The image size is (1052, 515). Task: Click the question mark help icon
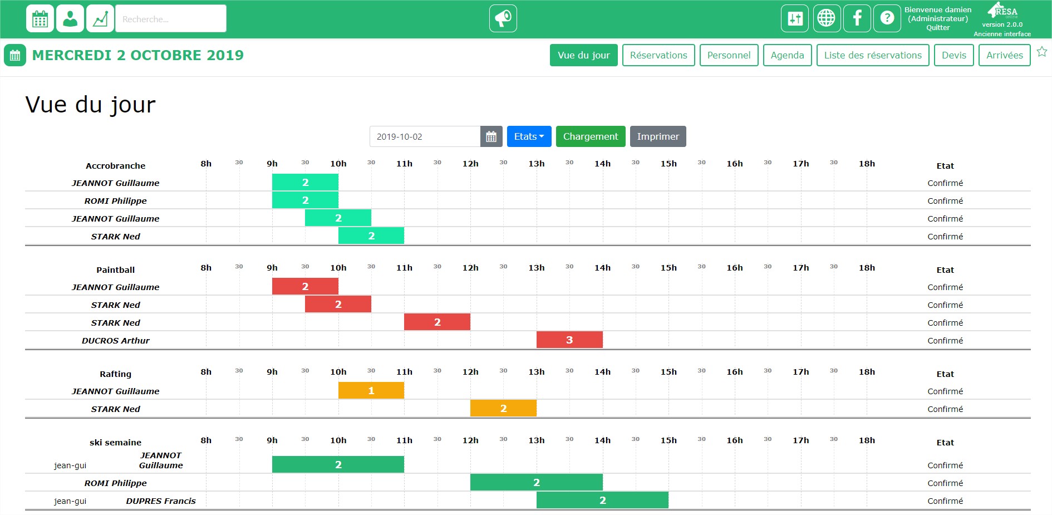point(887,18)
